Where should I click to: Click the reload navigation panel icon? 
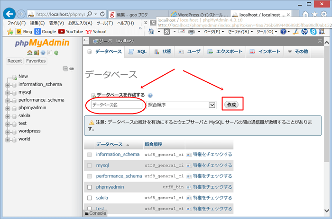(56, 53)
